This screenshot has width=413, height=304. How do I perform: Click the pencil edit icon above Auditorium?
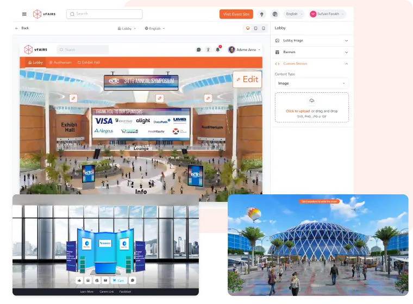tap(208, 98)
